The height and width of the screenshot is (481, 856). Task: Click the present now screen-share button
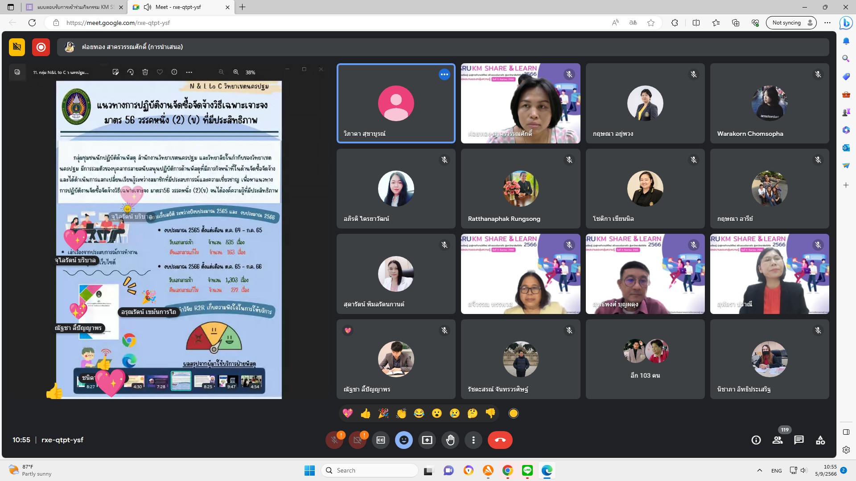point(427,440)
